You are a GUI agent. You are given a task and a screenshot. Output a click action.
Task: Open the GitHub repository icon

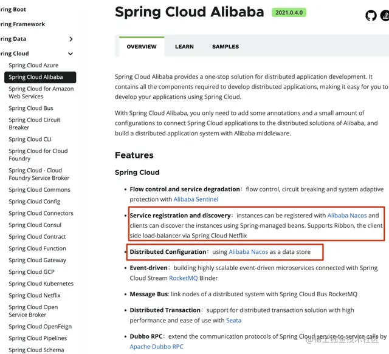coord(371,15)
